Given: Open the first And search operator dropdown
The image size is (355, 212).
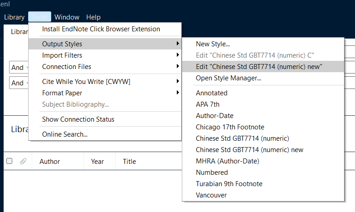Looking at the screenshot, I should [19, 67].
